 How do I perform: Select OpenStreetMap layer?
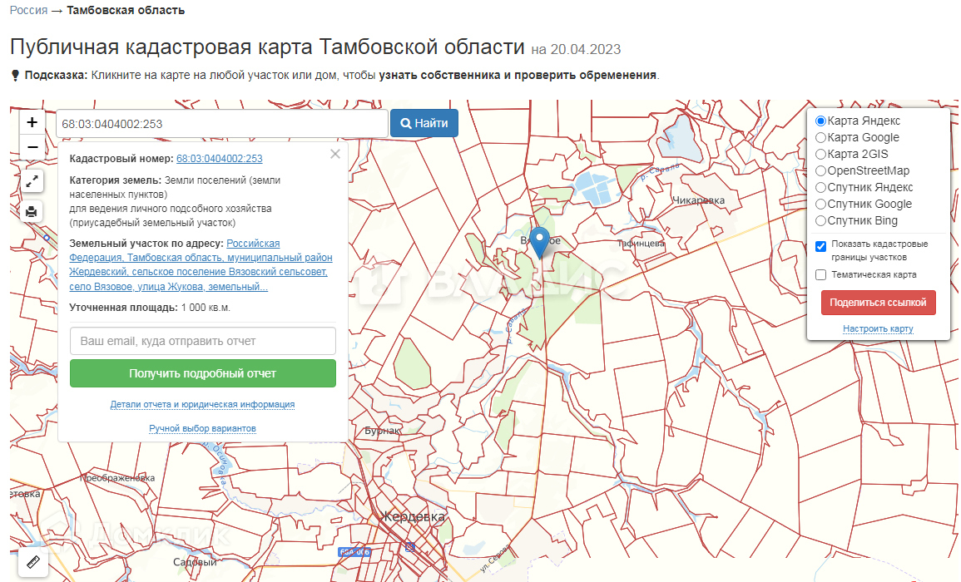coord(820,171)
